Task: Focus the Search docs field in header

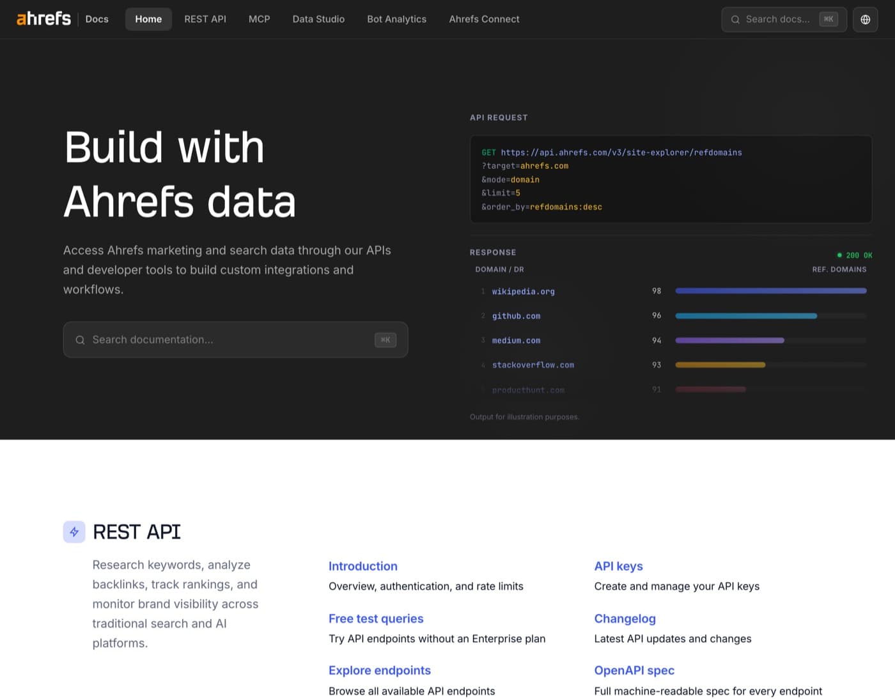Action: point(784,19)
